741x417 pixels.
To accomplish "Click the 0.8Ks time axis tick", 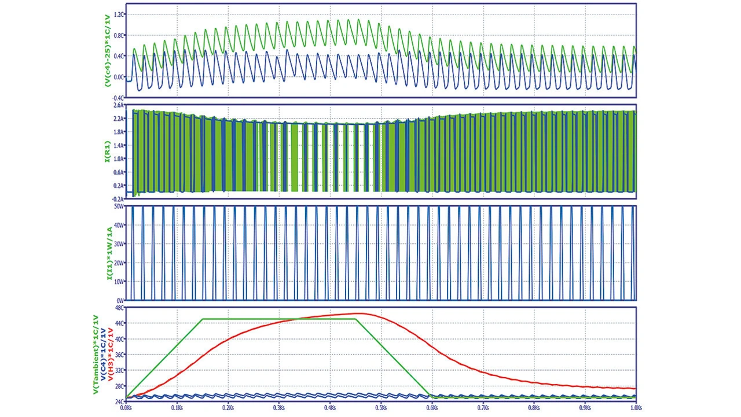I will tap(534, 407).
